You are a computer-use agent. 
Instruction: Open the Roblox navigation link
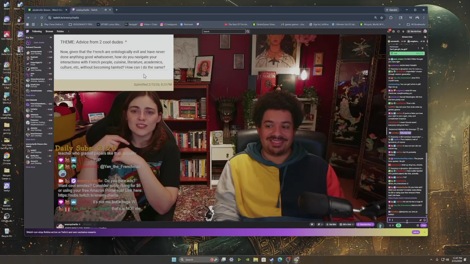coord(60,31)
